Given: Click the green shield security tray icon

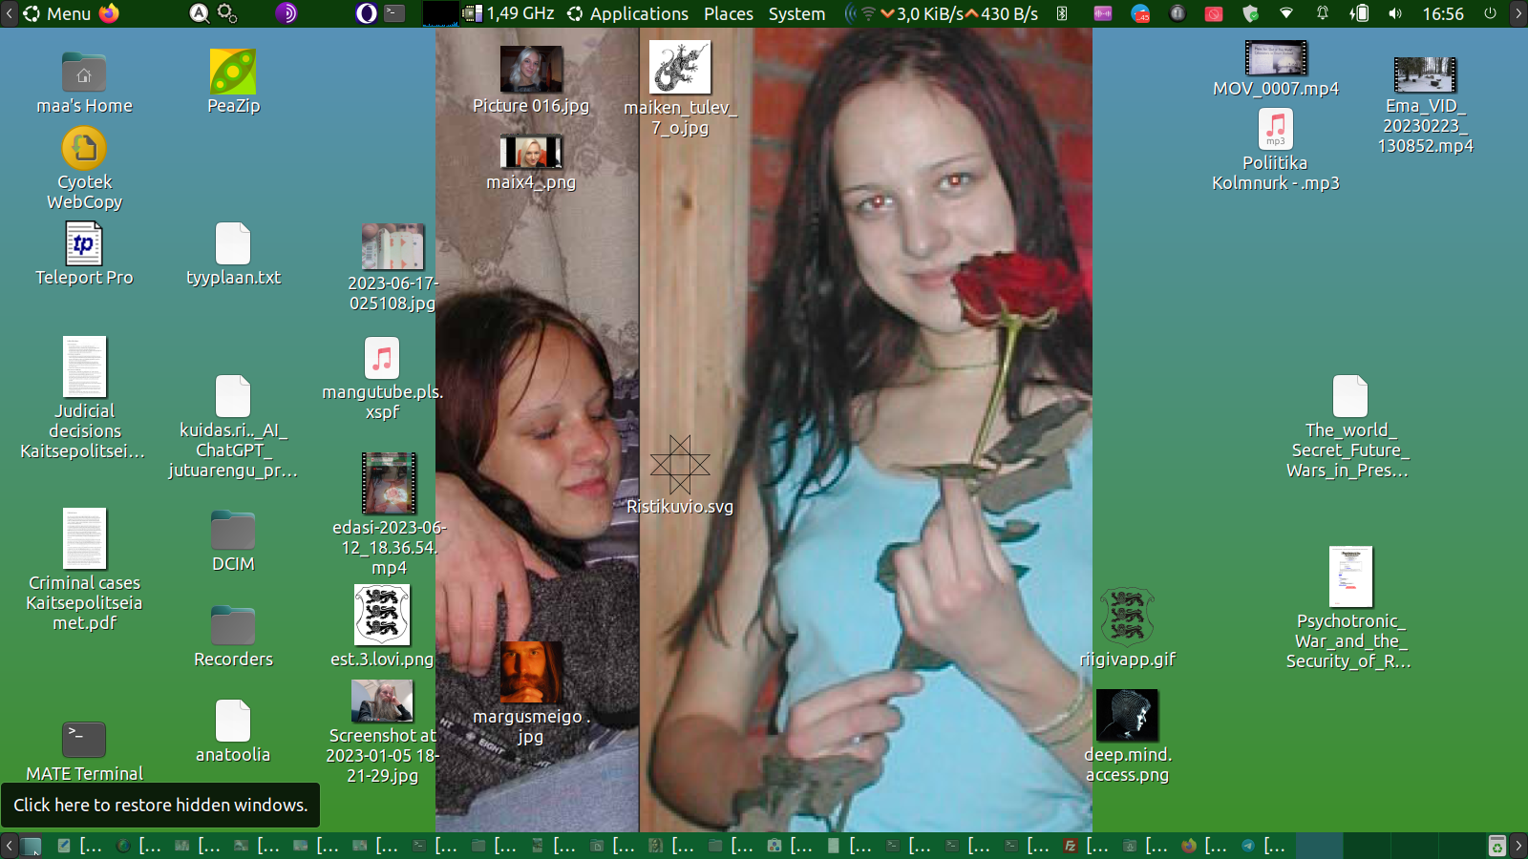Looking at the screenshot, I should click(x=1250, y=13).
